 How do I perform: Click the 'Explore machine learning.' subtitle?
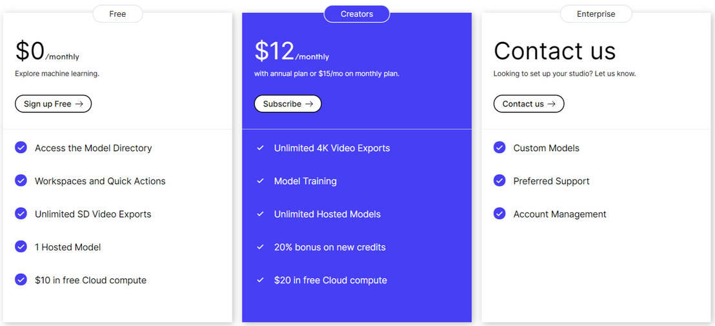[x=57, y=74]
